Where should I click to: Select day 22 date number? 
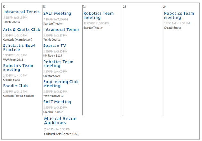84,6
